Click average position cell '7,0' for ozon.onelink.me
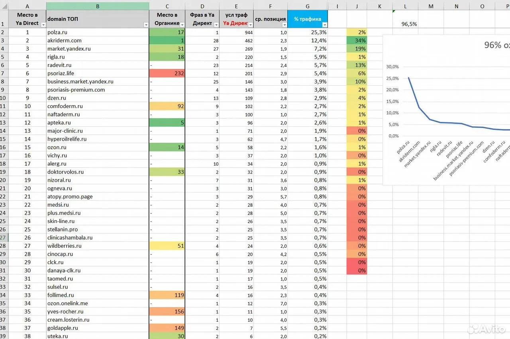 [270, 303]
